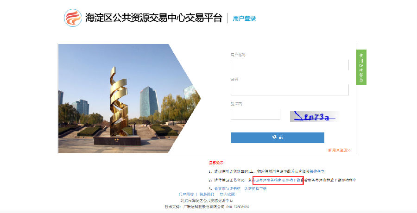The width and height of the screenshot is (417, 213).
Task: Focus the 验证码 captcha input box
Action: pos(255,114)
